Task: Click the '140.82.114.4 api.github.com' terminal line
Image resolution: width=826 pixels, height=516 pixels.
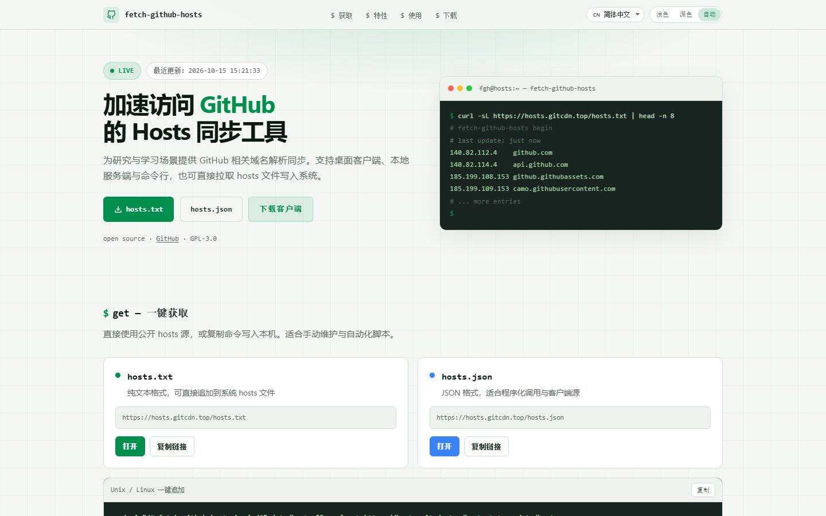Action: [x=509, y=165]
